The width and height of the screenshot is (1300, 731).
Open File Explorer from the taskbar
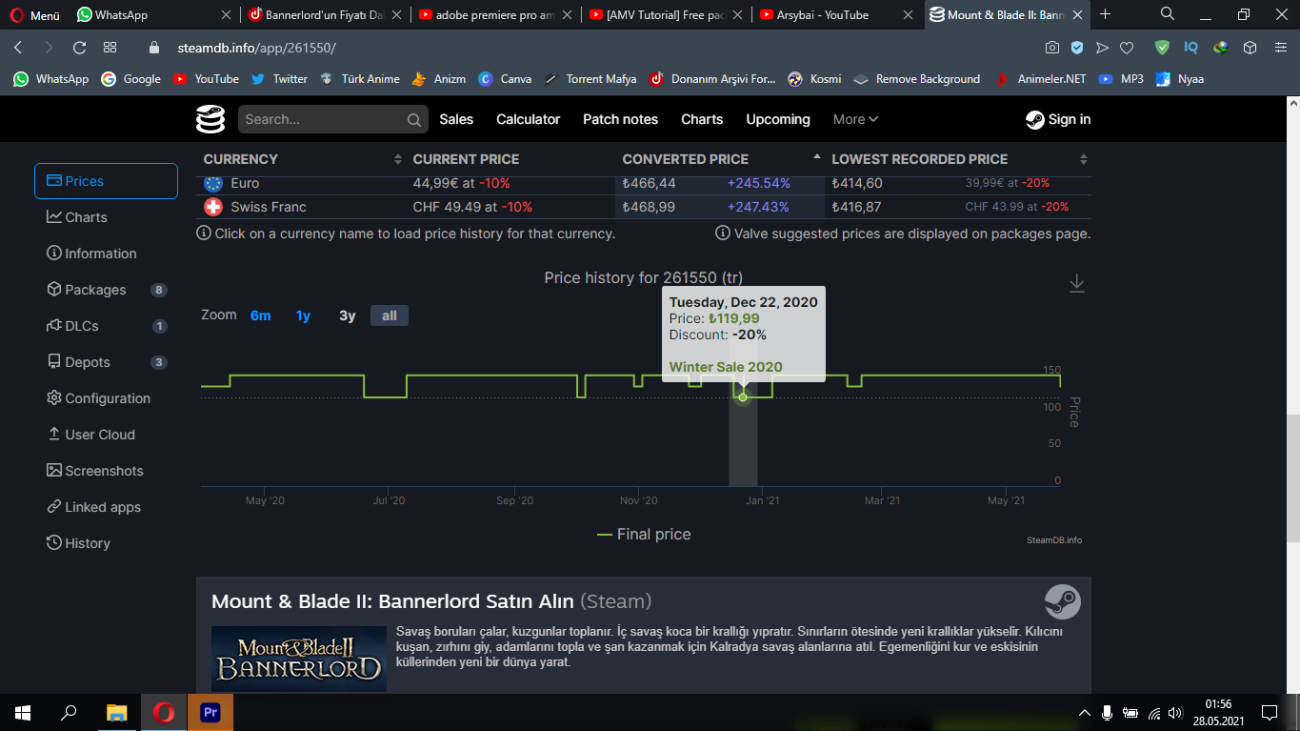(117, 712)
